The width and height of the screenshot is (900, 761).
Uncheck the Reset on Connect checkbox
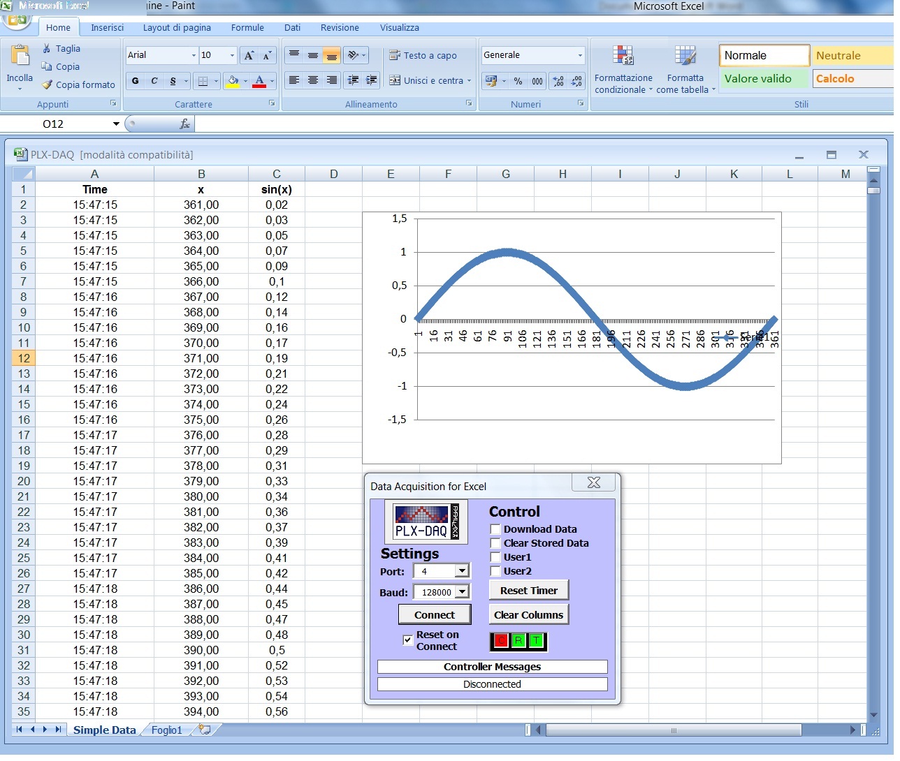pyautogui.click(x=408, y=640)
